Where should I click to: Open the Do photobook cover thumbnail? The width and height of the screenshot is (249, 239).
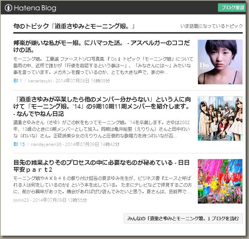click(220, 62)
